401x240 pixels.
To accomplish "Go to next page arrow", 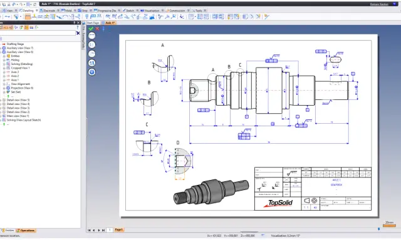I will 99,230.
